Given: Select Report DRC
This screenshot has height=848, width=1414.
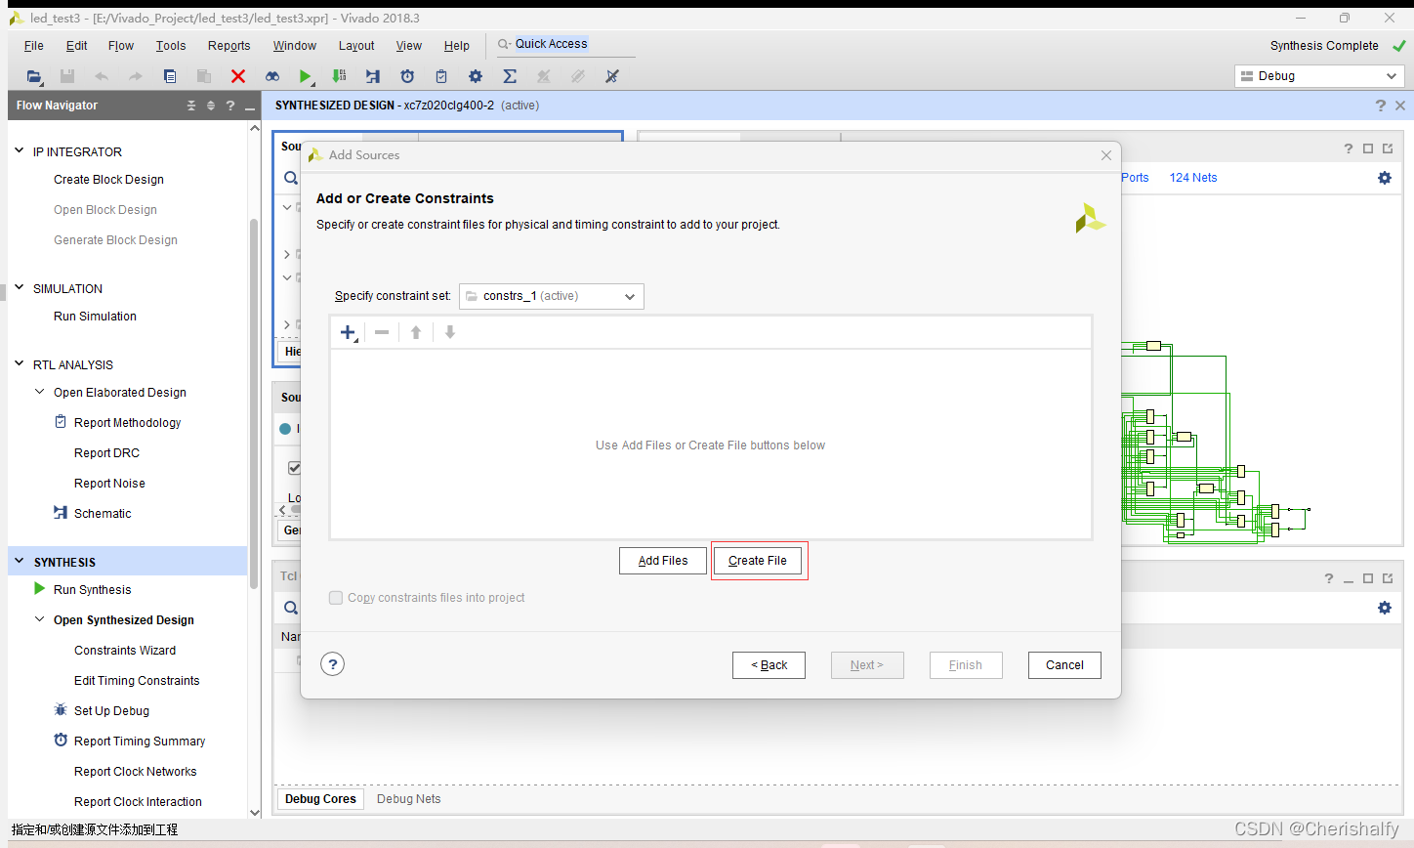Looking at the screenshot, I should 106,453.
